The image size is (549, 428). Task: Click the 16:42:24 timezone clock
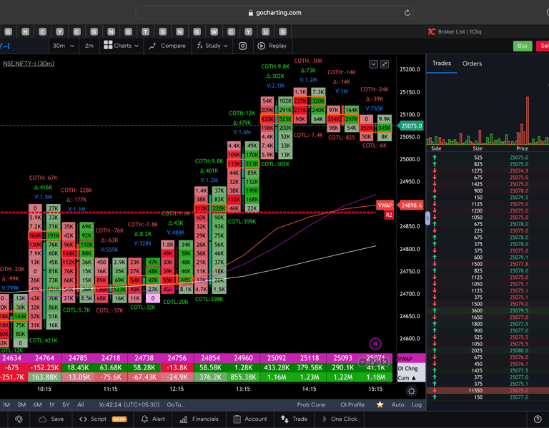coord(129,404)
